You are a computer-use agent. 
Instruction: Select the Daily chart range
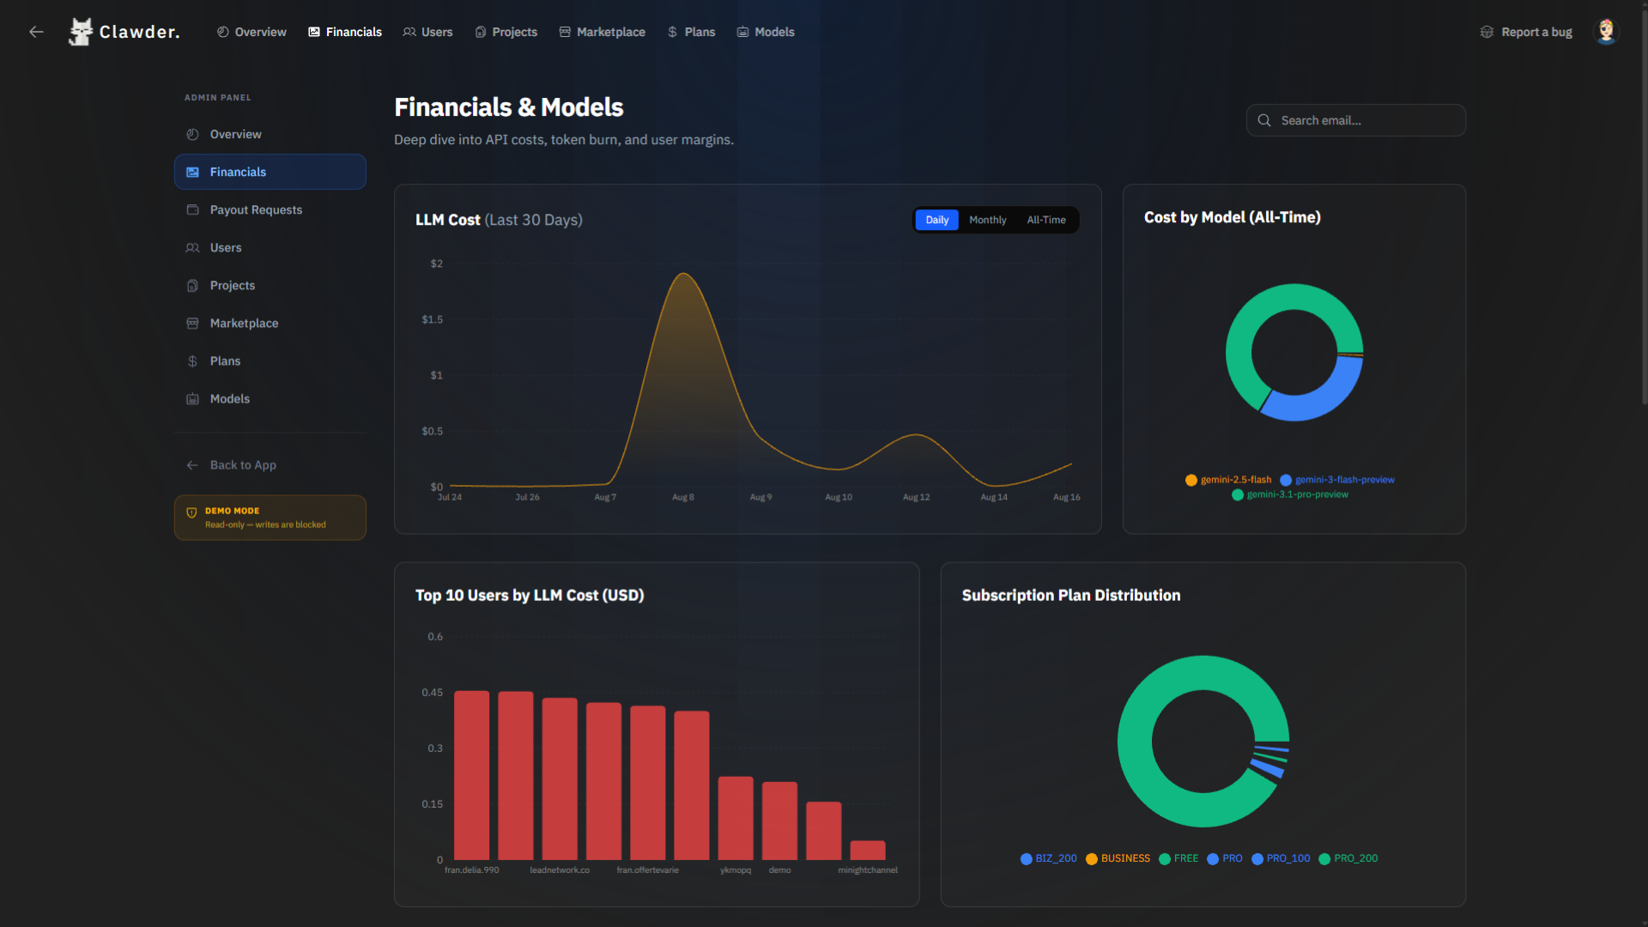(936, 220)
